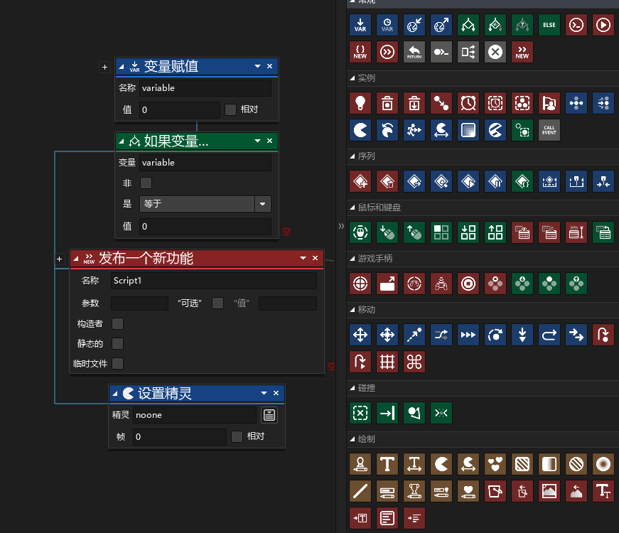Open the 等于 comparison dropdown
The width and height of the screenshot is (619, 533).
[x=264, y=204]
